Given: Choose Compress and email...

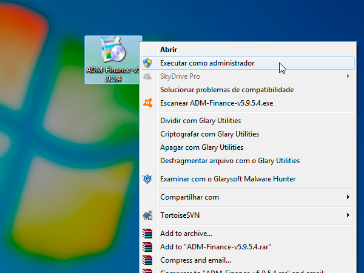Looking at the screenshot, I should pyautogui.click(x=248, y=260).
